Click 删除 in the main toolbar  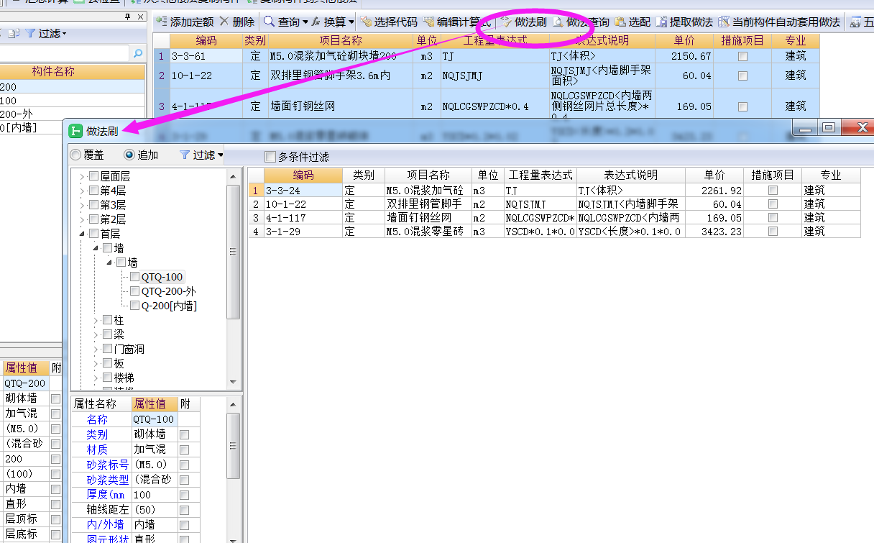236,22
